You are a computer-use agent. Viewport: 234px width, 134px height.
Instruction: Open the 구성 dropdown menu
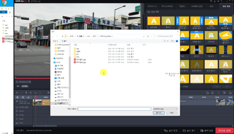pyautogui.click(x=55, y=41)
